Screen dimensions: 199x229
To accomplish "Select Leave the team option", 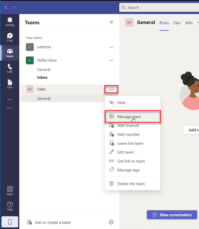I will click(133, 143).
